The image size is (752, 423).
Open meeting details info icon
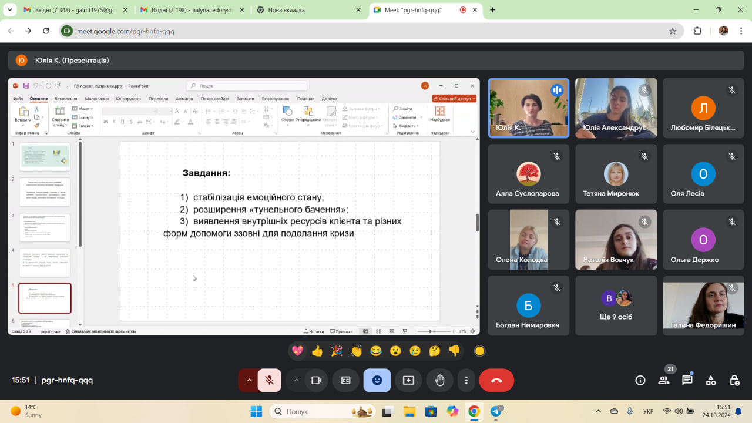640,380
